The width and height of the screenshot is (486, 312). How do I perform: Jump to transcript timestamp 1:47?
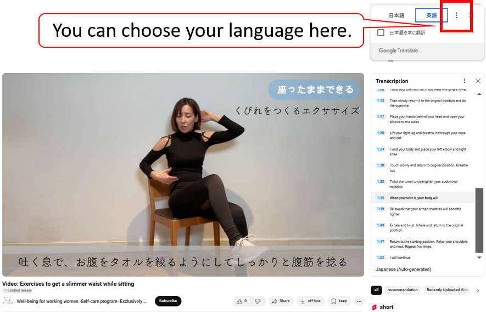381,241
